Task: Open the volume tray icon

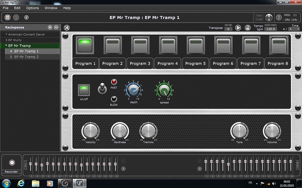Action: [x=274, y=184]
